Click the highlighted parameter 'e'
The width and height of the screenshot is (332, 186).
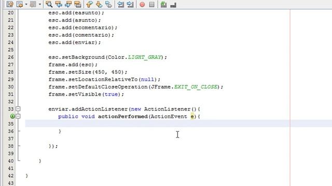pos(192,116)
